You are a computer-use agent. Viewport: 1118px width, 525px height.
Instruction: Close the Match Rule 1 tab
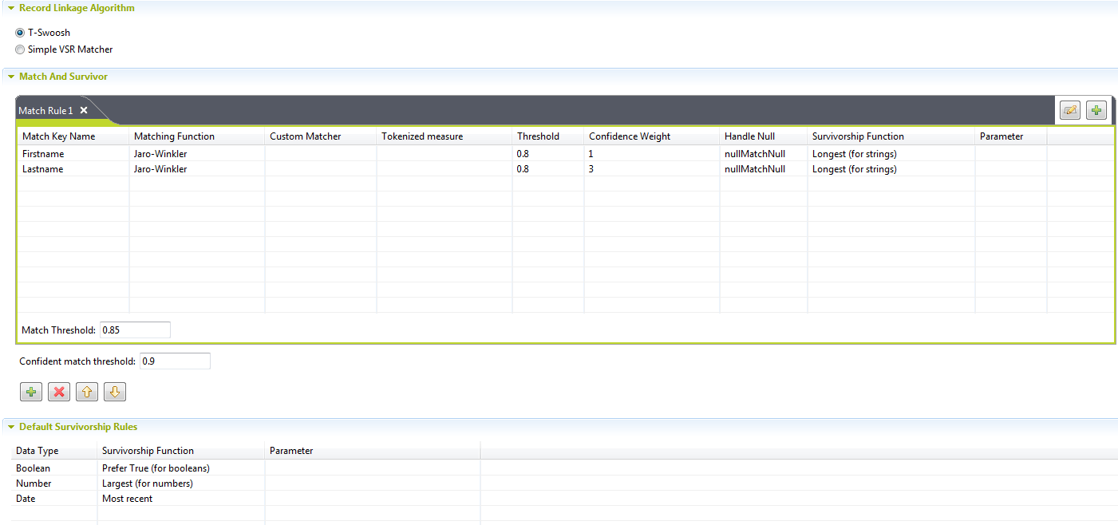point(84,111)
